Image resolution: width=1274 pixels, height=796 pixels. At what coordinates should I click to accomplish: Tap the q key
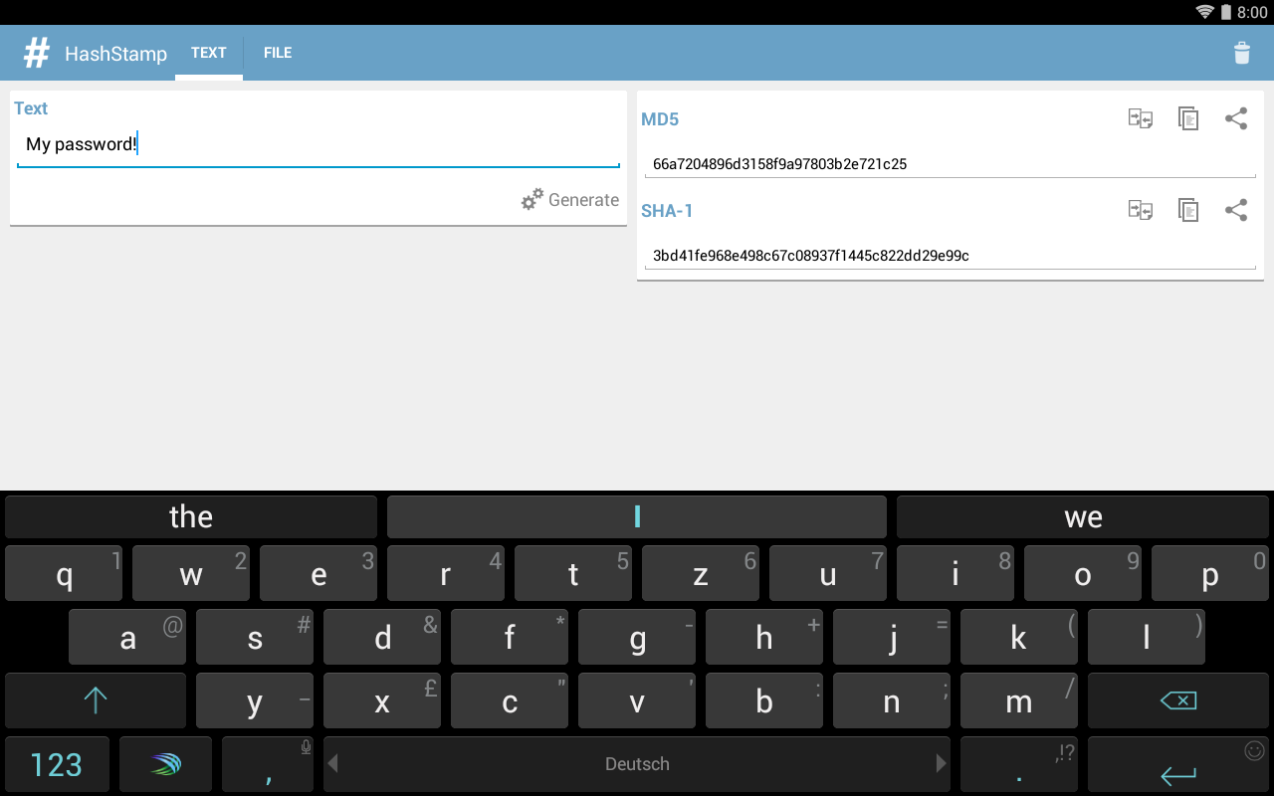coord(64,573)
